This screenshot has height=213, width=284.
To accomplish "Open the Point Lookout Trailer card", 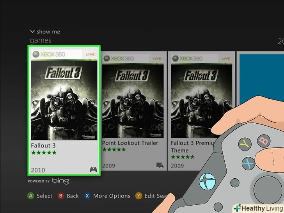I will [x=133, y=111].
